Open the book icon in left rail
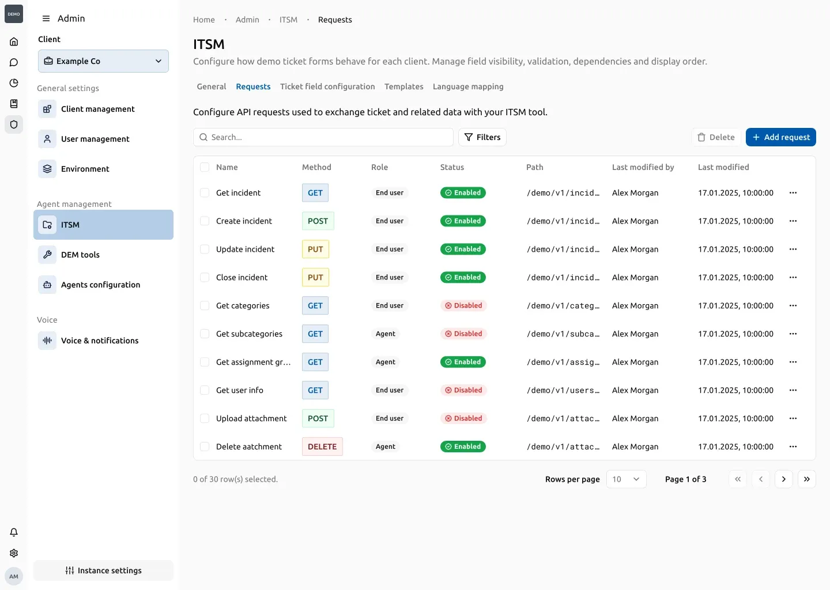This screenshot has width=830, height=590. (14, 104)
